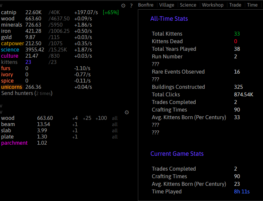Craft all wood

[115, 118]
